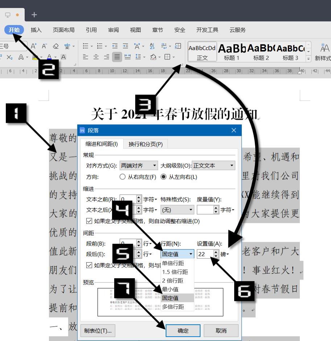Image resolution: width=331 pixels, height=341 pixels.
Task: Click the 确定 confirm button
Action: tap(183, 330)
